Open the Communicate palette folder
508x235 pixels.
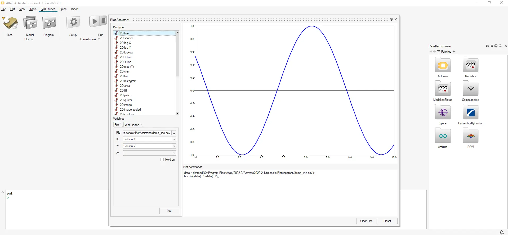tap(470, 89)
